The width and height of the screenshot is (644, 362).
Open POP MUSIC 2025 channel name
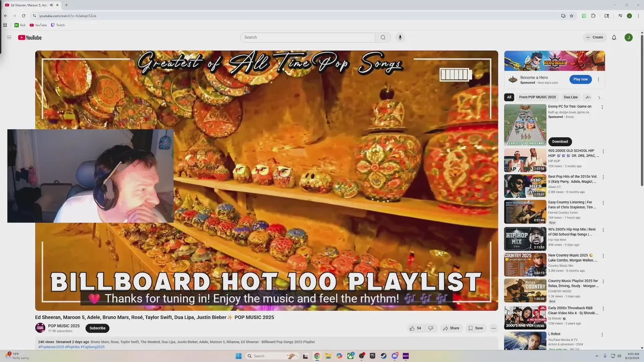64,326
